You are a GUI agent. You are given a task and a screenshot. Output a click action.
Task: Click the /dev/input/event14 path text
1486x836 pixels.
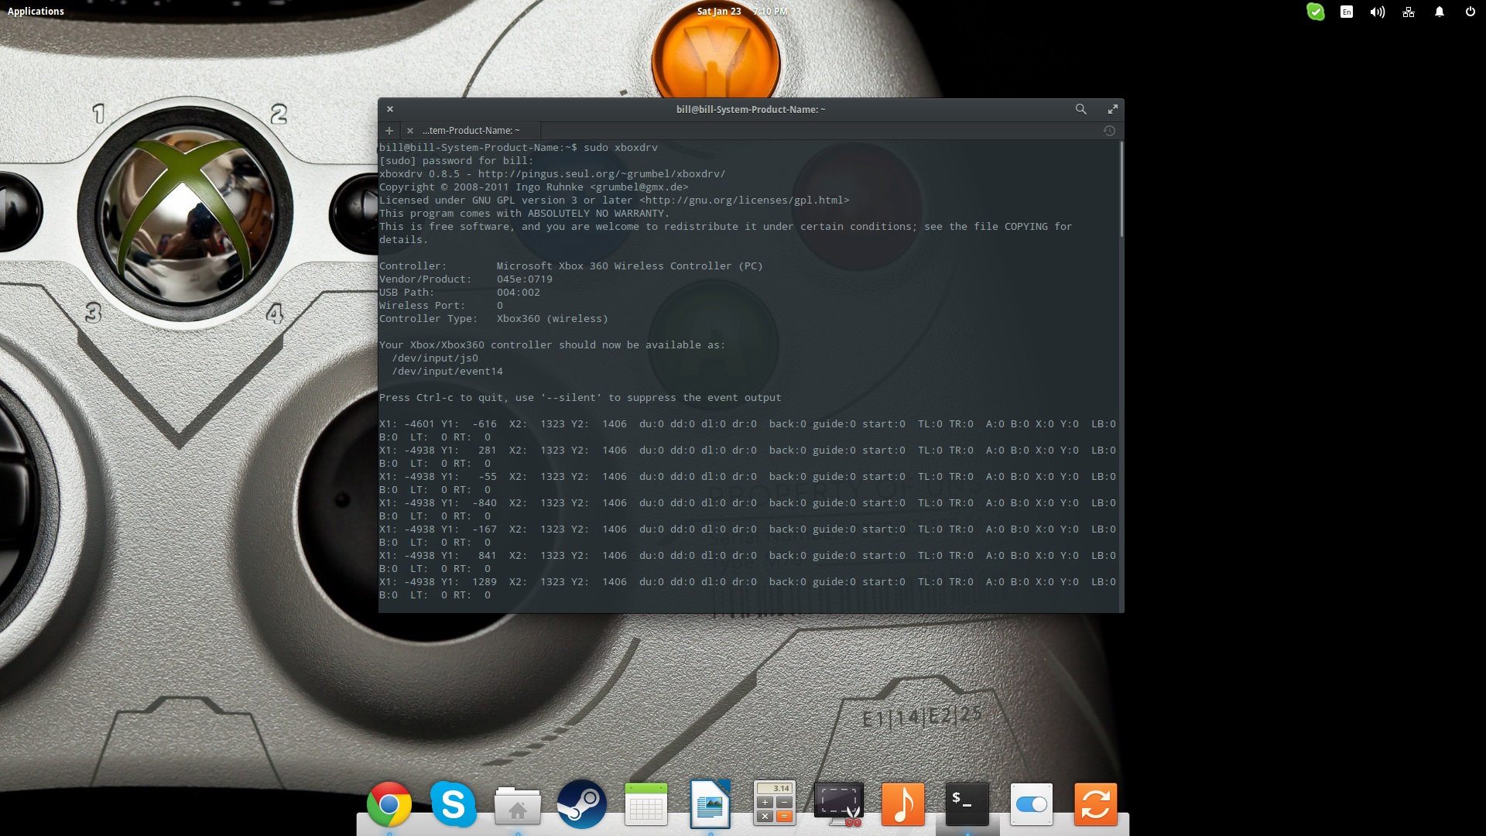click(447, 372)
